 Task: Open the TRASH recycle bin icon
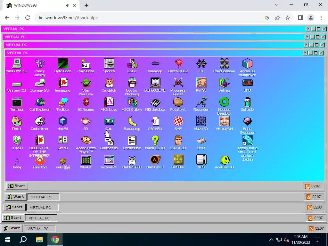coord(17,143)
